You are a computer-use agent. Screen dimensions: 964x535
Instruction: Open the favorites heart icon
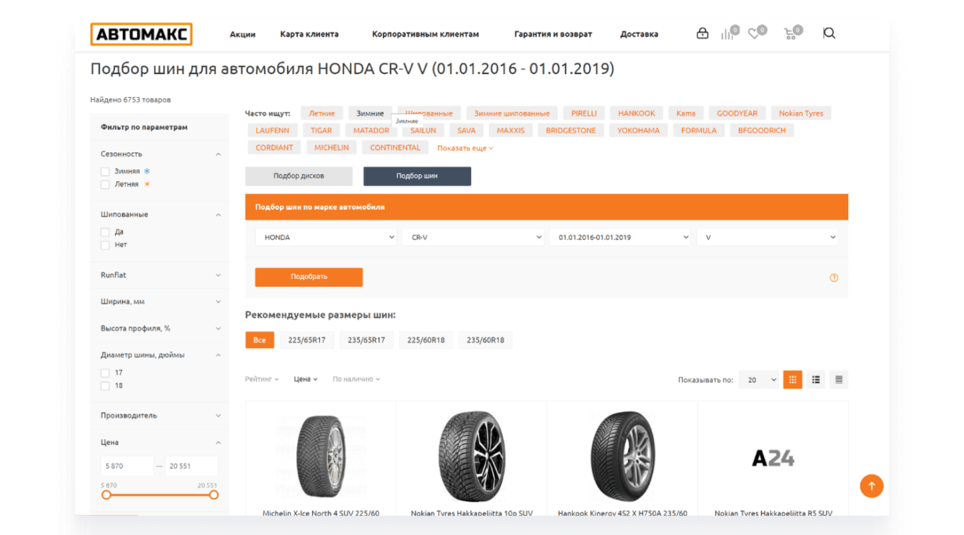point(754,34)
